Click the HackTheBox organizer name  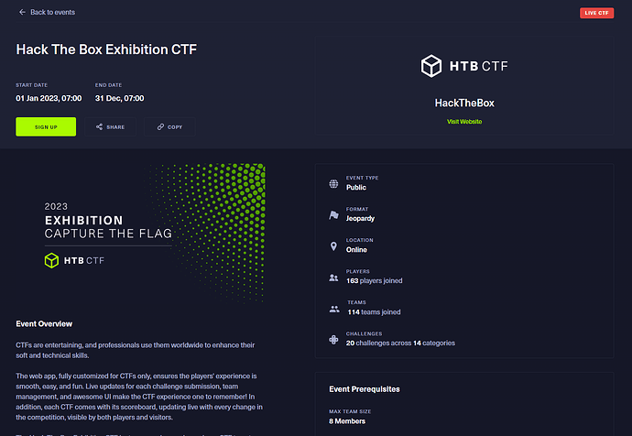464,104
